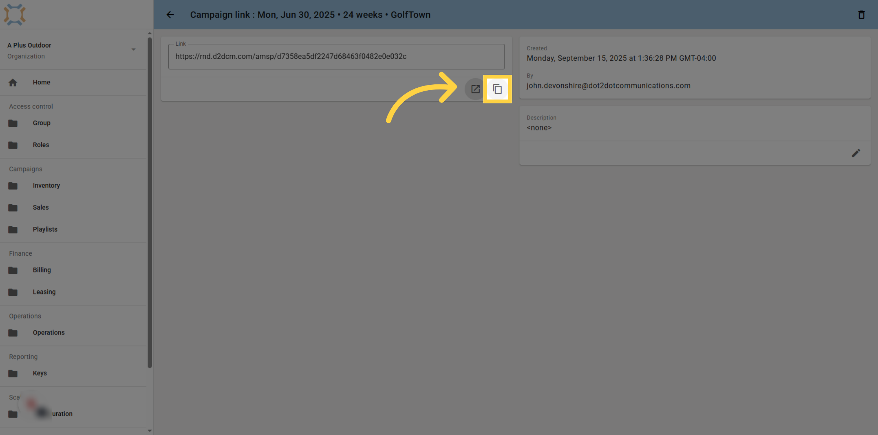Screen dimensions: 878x435
Task: Open Roles under Access control
Action: 73,145
